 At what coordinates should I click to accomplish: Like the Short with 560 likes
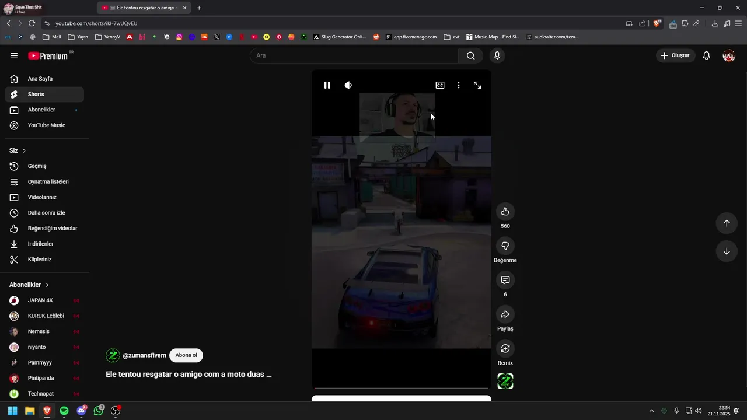[x=505, y=212]
